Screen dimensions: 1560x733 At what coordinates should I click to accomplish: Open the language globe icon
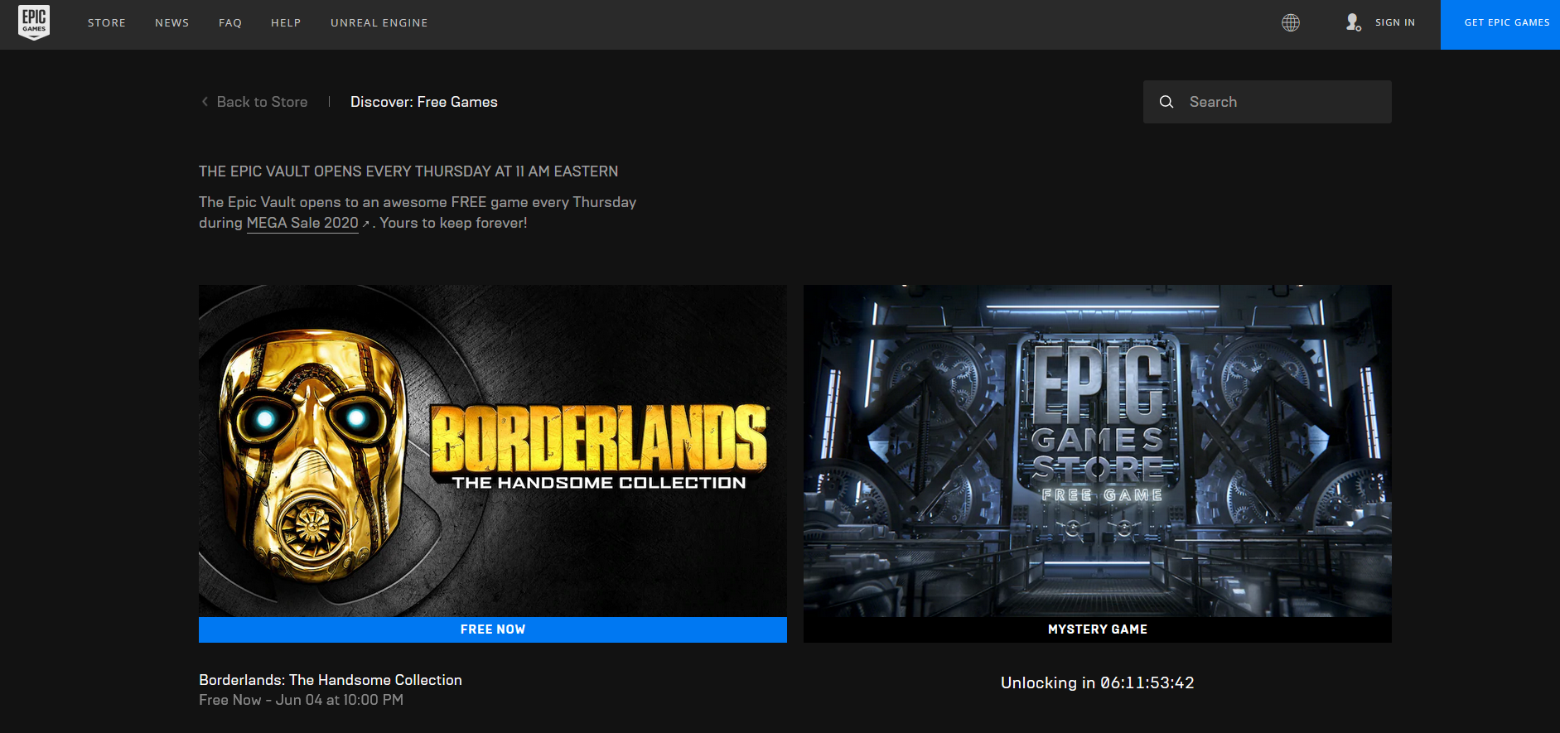1290,22
